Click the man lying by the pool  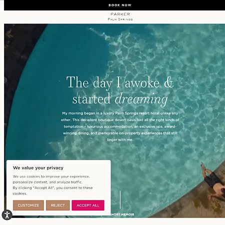213,181
